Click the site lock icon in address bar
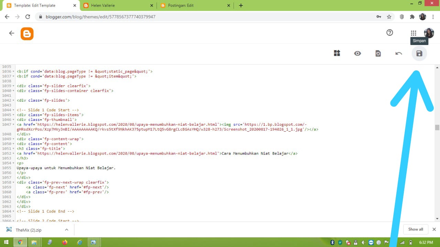Screen dimensions: 440x247 pyautogui.click(x=41, y=16)
